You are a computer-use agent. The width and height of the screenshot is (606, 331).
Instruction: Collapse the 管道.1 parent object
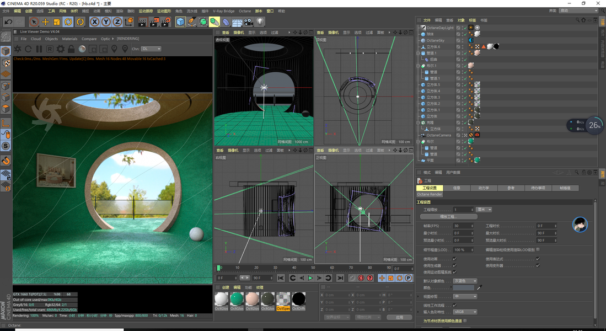click(x=418, y=53)
